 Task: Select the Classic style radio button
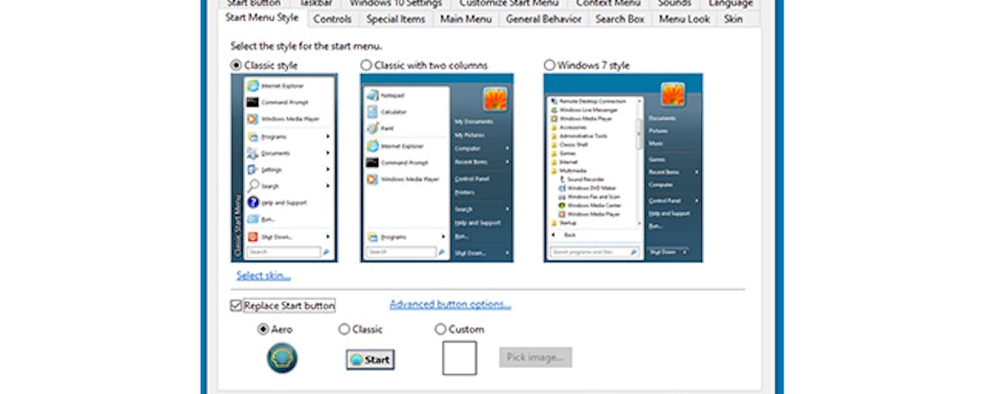click(x=236, y=65)
